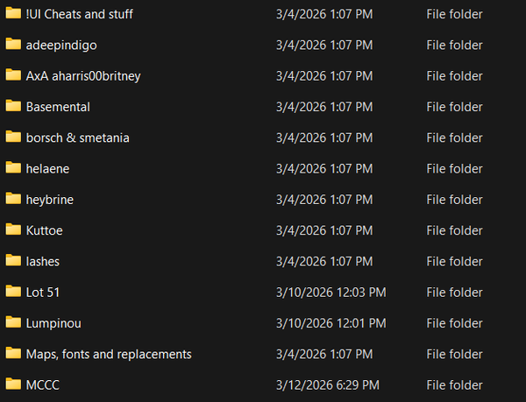Image resolution: width=526 pixels, height=402 pixels.
Task: Select 'Maps, fonts and replacements' folder name
Action: 109,354
